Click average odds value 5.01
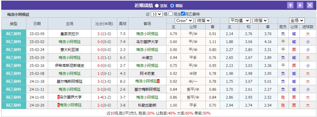The height and width of the screenshot is (117, 317). (x=268, y=81)
